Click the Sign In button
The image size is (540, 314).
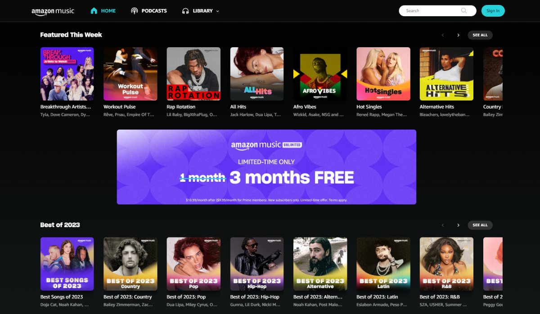click(x=493, y=11)
